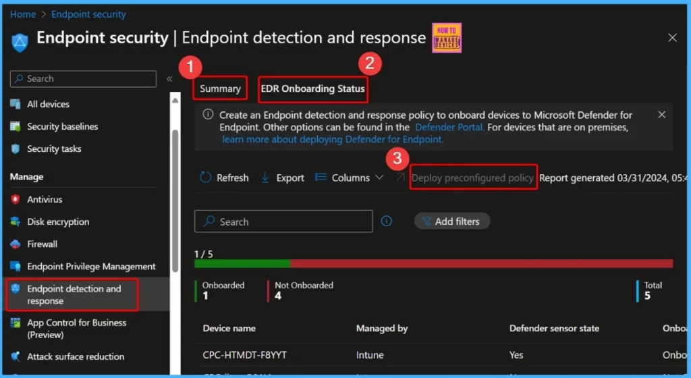Image resolution: width=691 pixels, height=378 pixels.
Task: Click the sidebar Search field
Action: (83, 79)
